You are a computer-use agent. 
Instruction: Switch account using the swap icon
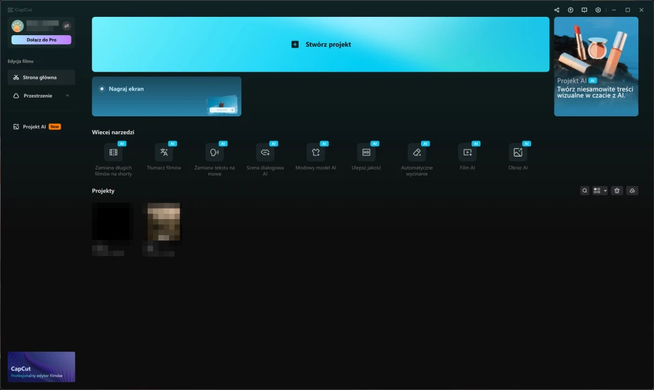[66, 26]
